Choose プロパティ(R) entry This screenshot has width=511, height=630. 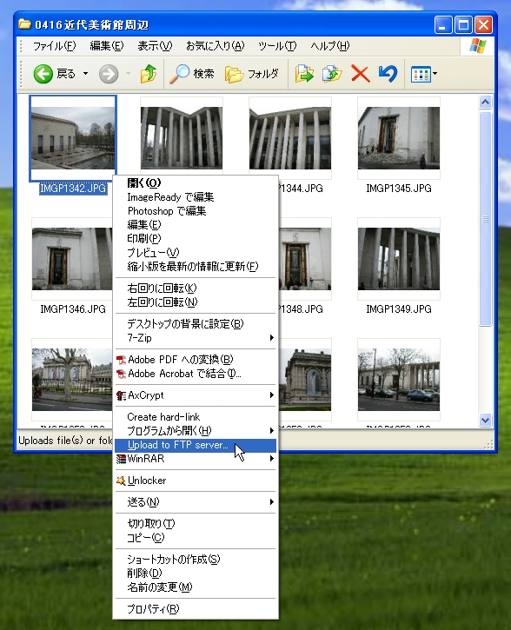click(x=196, y=609)
